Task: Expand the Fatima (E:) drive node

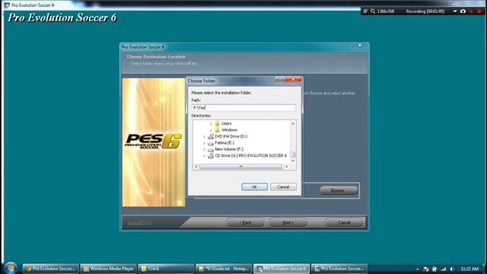Action: [x=205, y=143]
